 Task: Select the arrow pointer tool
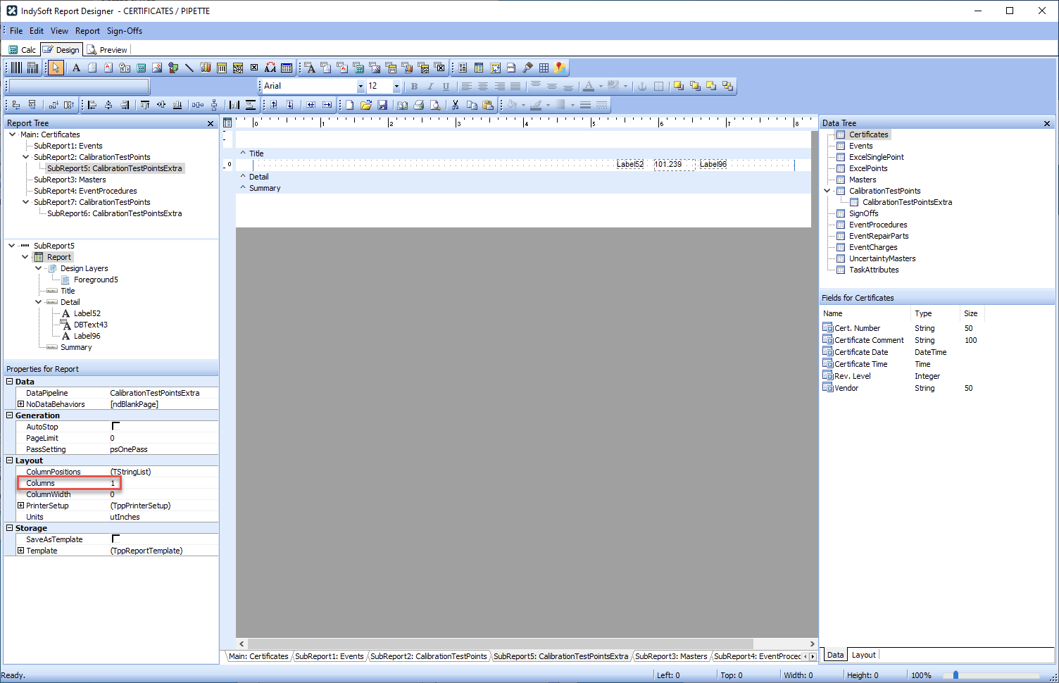56,68
